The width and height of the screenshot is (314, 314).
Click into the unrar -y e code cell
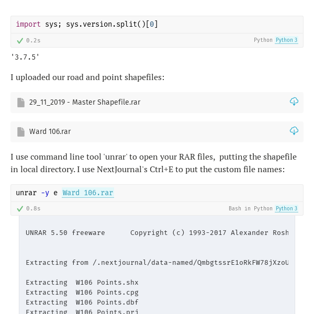tap(157, 193)
